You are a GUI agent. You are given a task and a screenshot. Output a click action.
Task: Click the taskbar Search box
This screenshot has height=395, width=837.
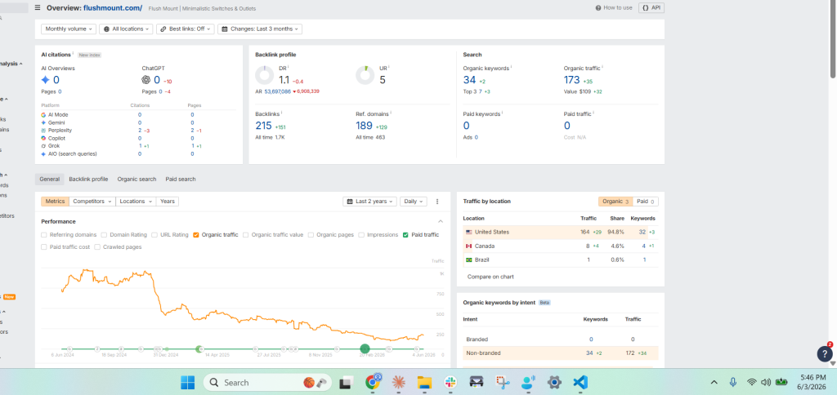[x=267, y=382]
